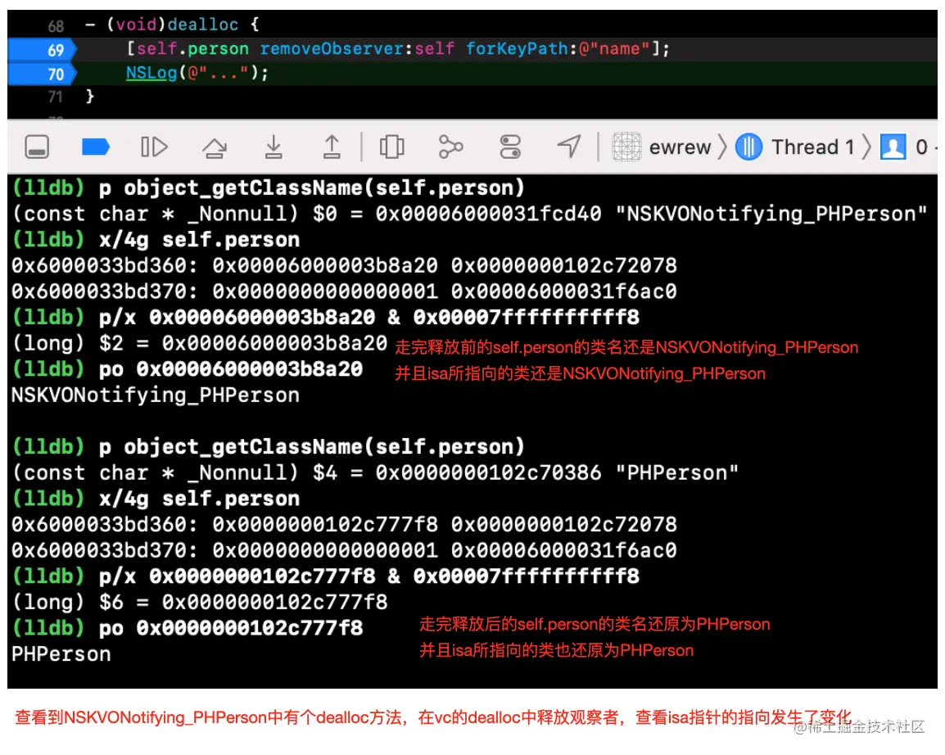Step into the function call
Screen dimensions: 945x755
coord(274,147)
